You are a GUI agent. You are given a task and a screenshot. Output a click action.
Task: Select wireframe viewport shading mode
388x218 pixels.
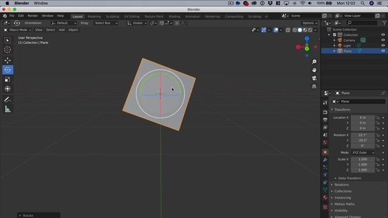pos(295,30)
